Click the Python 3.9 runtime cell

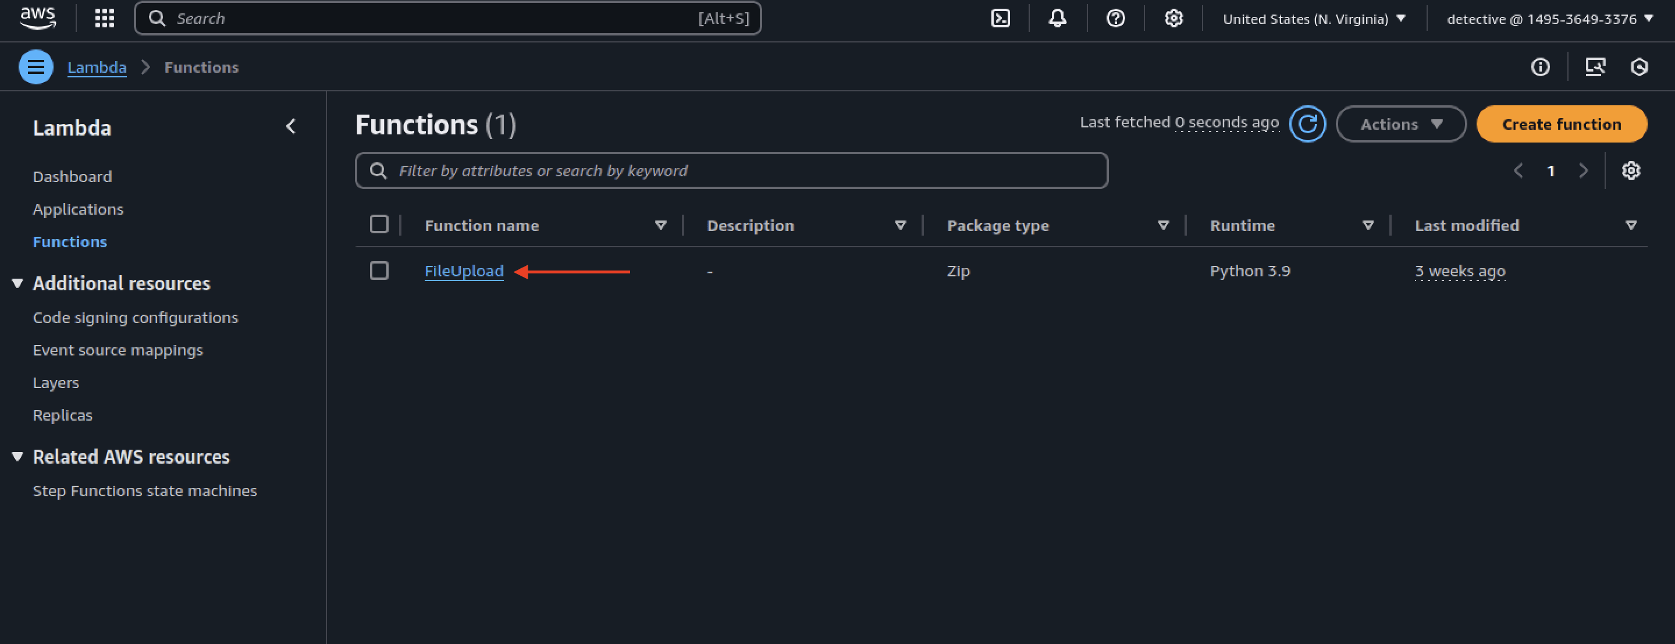[1250, 271]
